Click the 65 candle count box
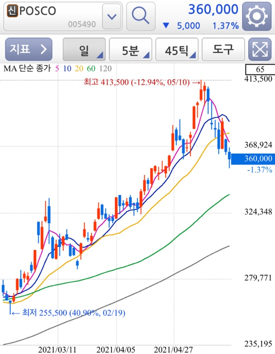Image resolution: width=275 pixels, height=354 pixels. click(260, 69)
